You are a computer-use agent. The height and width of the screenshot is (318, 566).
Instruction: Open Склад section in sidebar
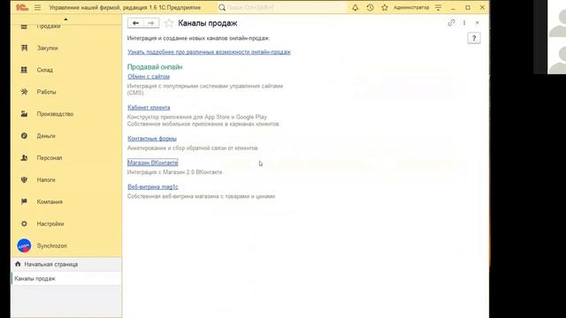click(x=45, y=70)
